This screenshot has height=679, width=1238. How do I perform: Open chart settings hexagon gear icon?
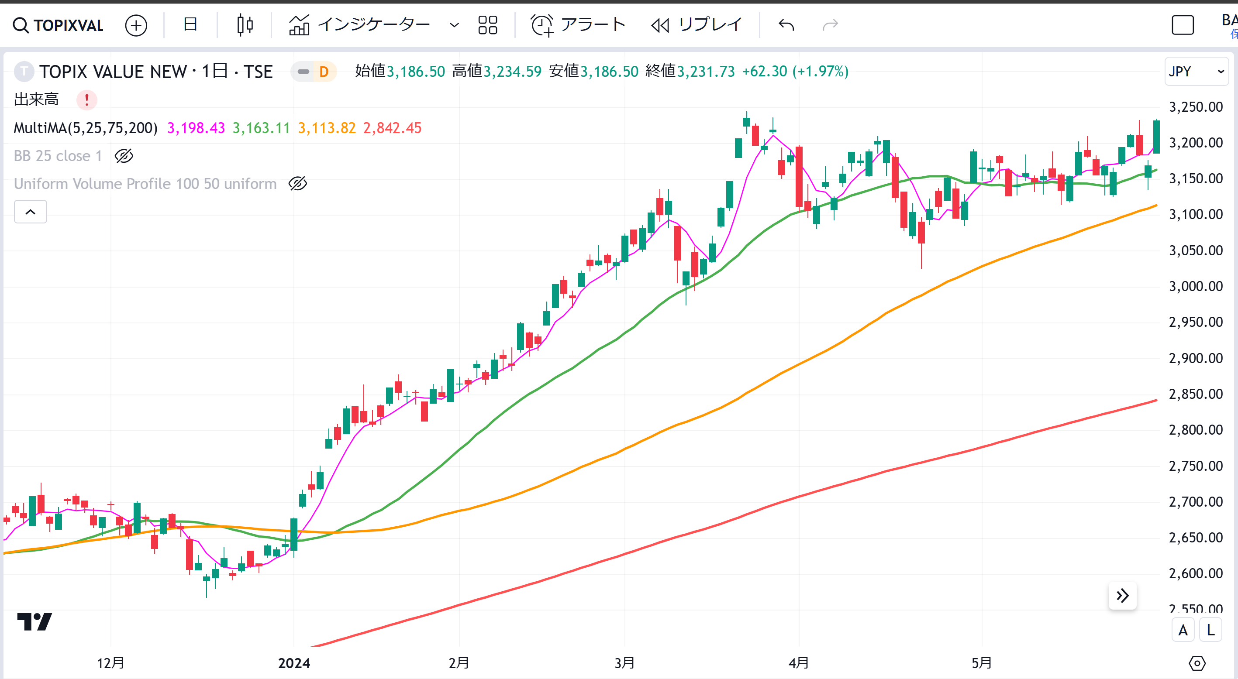click(x=1197, y=663)
